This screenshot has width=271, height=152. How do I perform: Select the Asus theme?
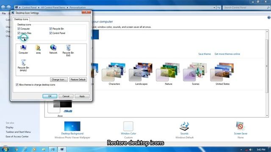pos(60,109)
